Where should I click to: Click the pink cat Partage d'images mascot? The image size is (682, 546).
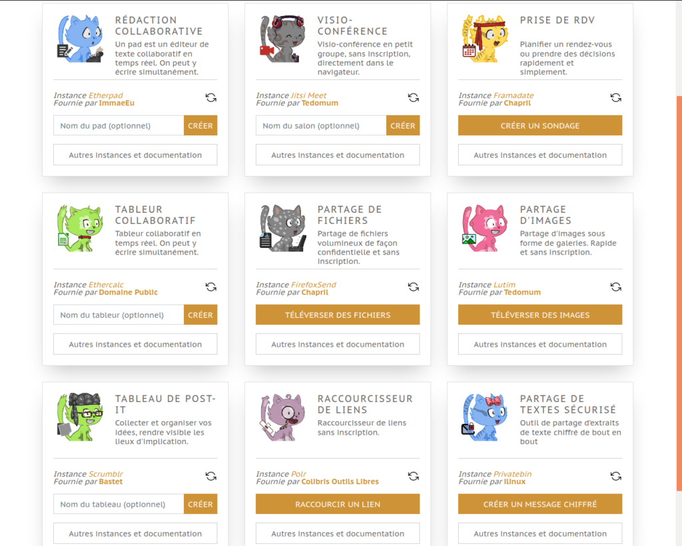(x=485, y=228)
